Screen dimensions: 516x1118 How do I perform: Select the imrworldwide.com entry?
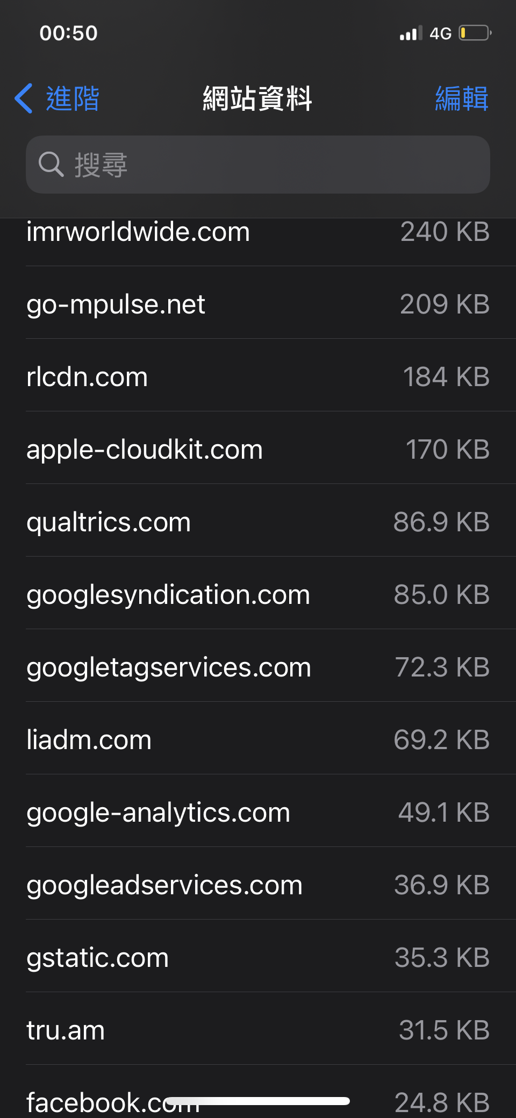pos(258,233)
